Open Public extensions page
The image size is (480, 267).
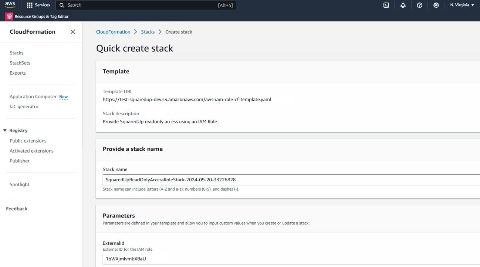(28, 141)
